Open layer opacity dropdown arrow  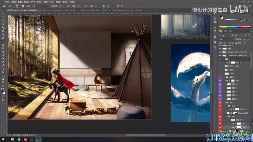248,39
